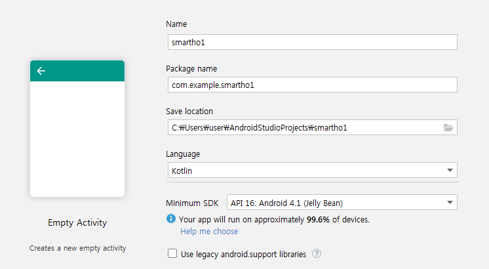Click the Package name label
Screen dimensions: 489x269
pos(191,69)
